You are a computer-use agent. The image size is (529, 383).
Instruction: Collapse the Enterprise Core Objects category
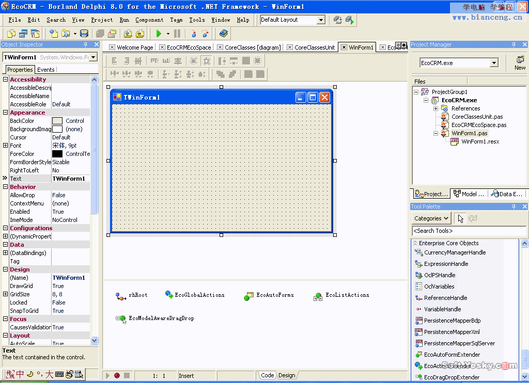tap(415, 243)
